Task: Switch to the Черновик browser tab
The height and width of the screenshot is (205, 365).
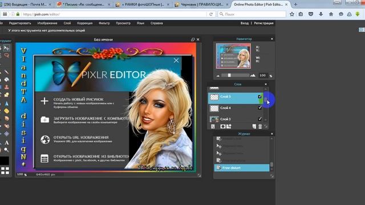Action: tap(202, 5)
